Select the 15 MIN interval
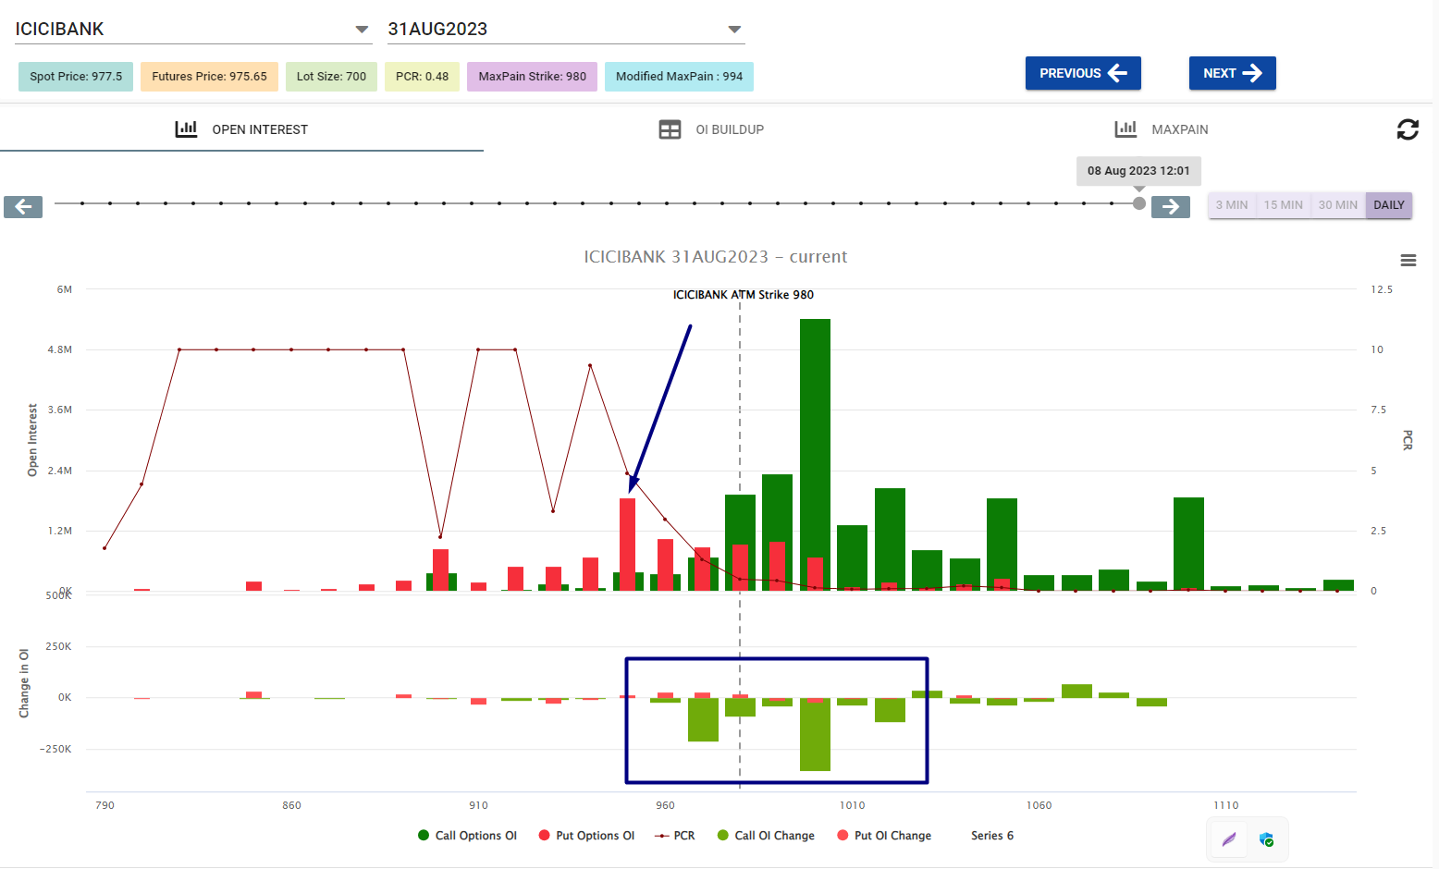The width and height of the screenshot is (1439, 869). (1284, 205)
